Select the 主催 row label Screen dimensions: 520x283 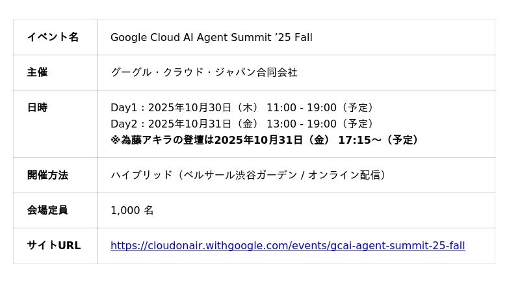[x=37, y=72]
